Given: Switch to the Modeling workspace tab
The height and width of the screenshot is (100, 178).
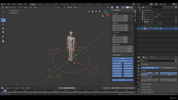Looking at the screenshot, I should (x=40, y=4).
